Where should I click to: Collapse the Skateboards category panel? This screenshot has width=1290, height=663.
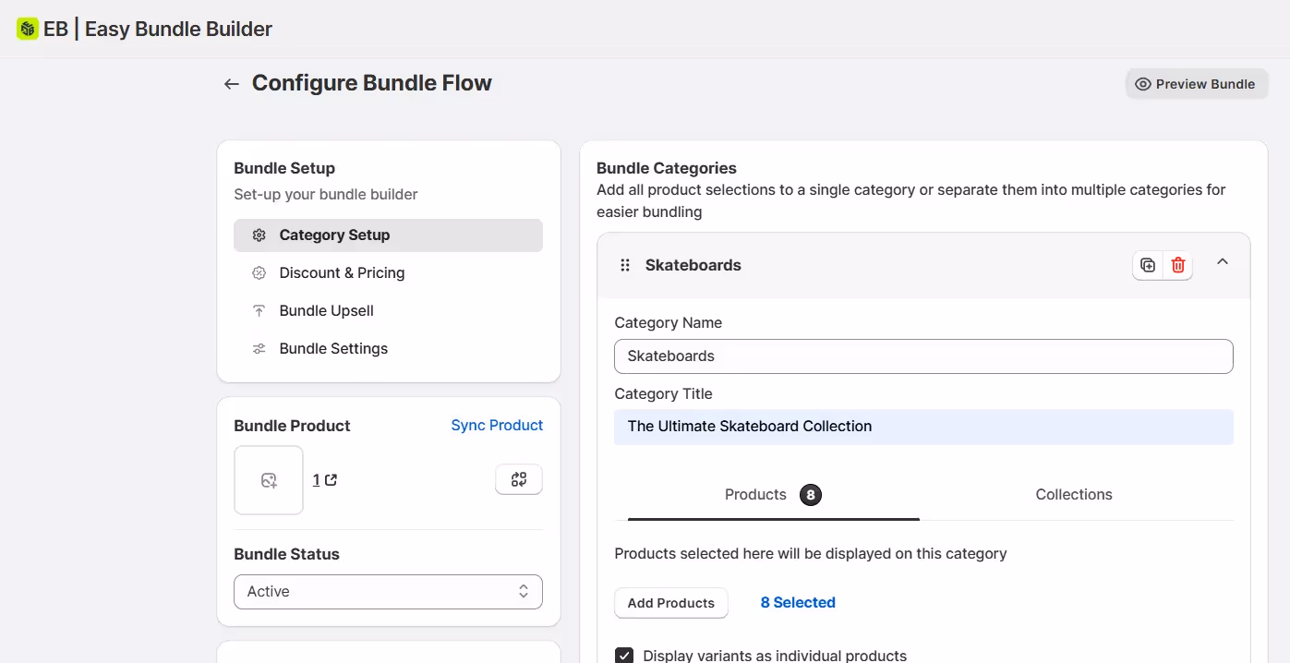click(1223, 262)
